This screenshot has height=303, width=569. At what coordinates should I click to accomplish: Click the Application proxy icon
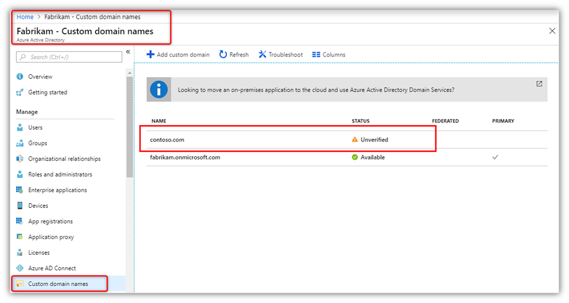click(20, 237)
